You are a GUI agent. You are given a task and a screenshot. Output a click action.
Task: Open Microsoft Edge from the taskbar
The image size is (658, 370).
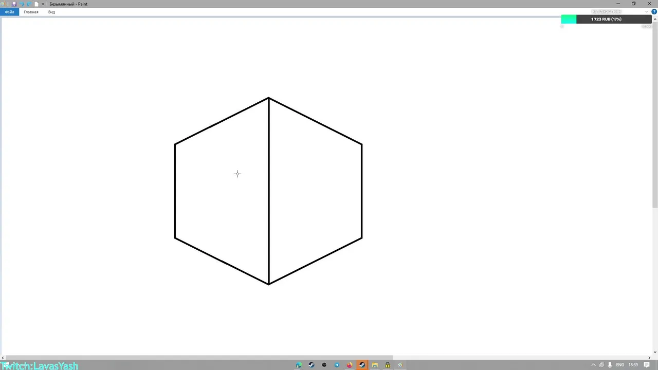coord(299,365)
